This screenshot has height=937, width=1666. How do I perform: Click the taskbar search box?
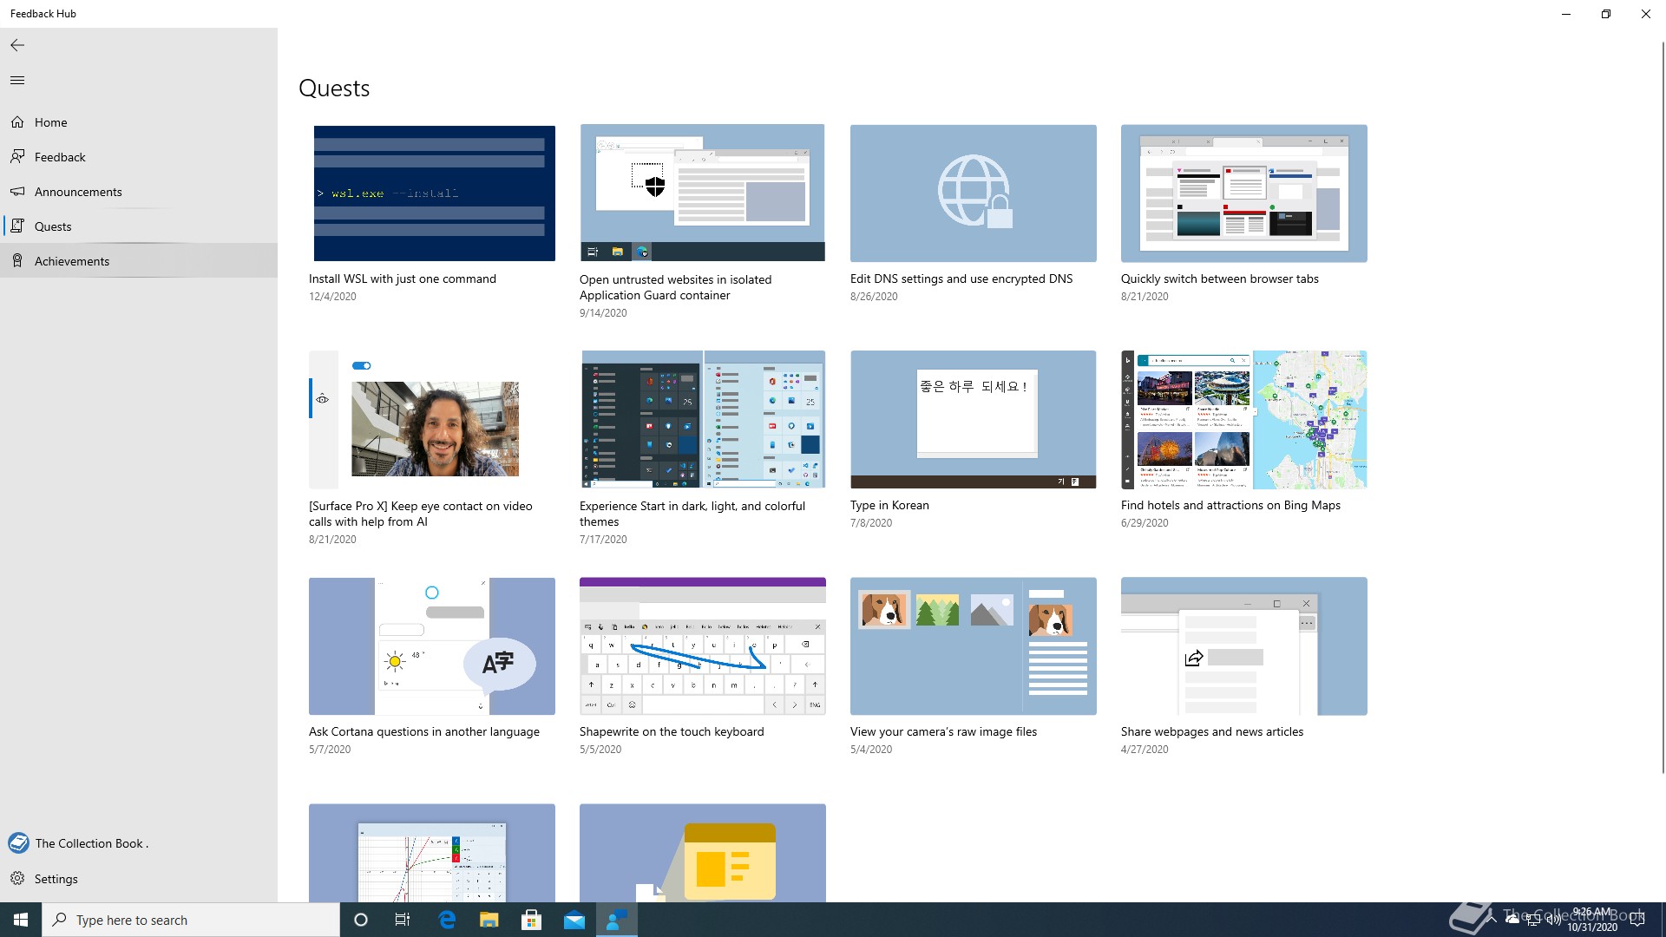click(x=191, y=920)
